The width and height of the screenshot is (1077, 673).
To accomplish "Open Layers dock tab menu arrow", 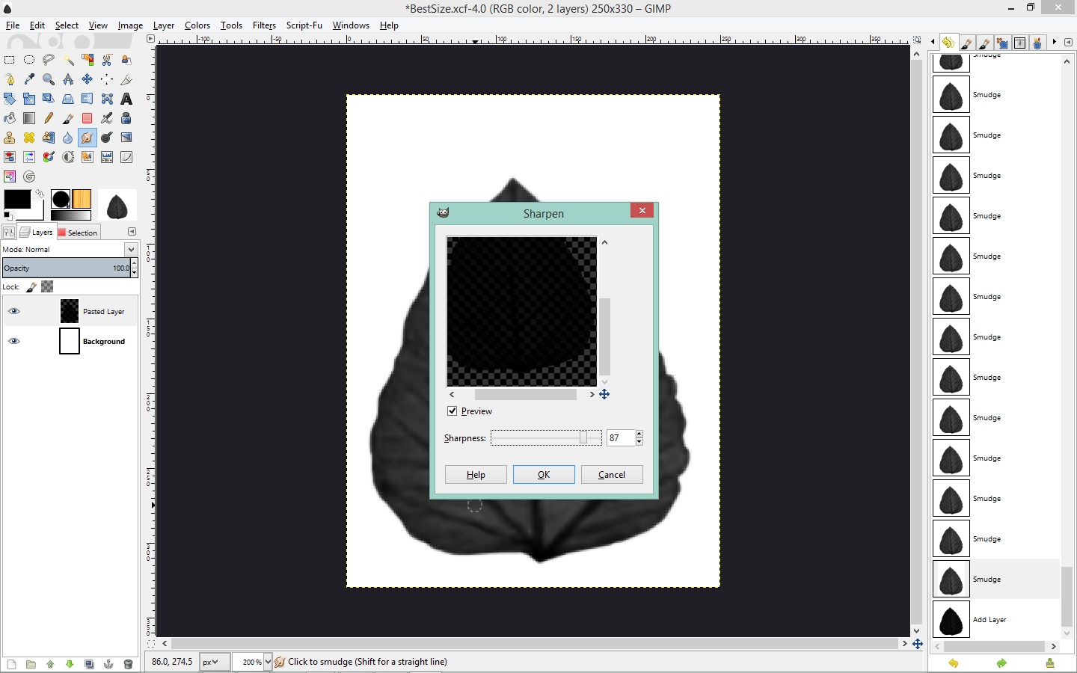I will (132, 232).
